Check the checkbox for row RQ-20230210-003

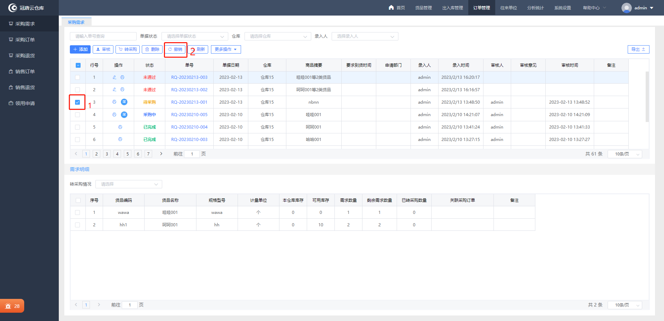[x=77, y=140]
